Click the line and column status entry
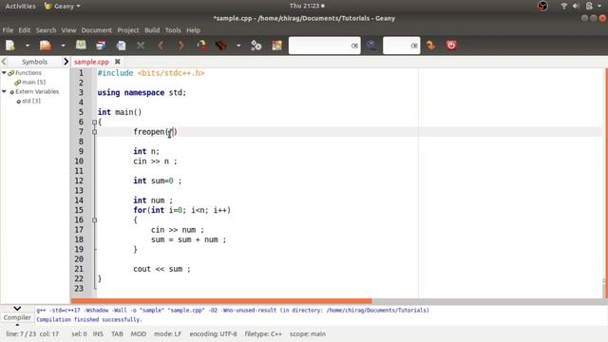 (x=32, y=333)
